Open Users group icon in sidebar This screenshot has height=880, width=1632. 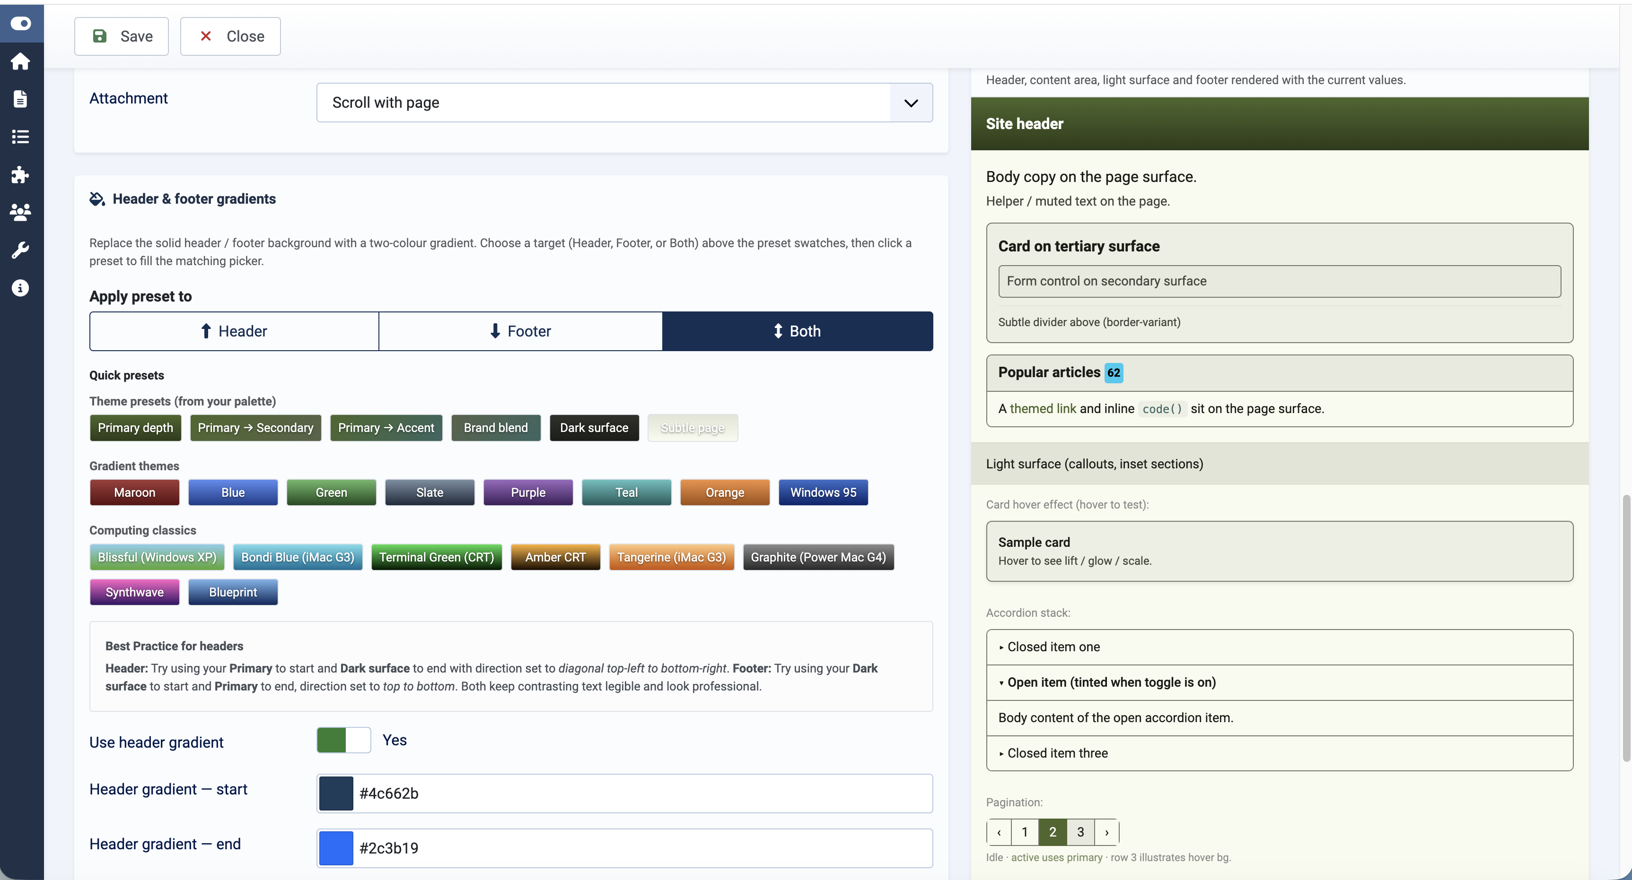(20, 212)
